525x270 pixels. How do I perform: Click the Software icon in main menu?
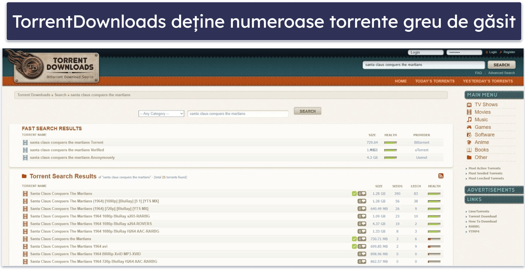(469, 135)
